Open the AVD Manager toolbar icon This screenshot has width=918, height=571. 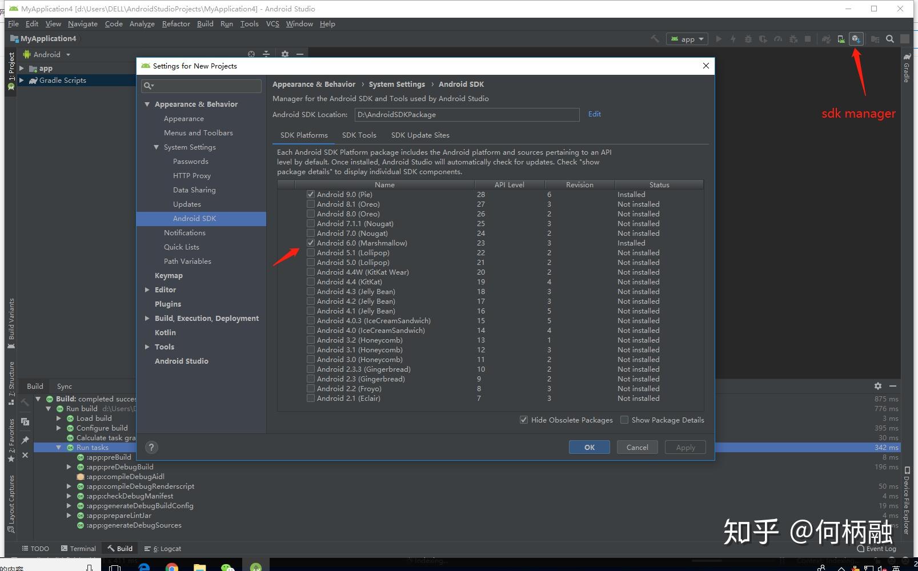click(x=841, y=39)
